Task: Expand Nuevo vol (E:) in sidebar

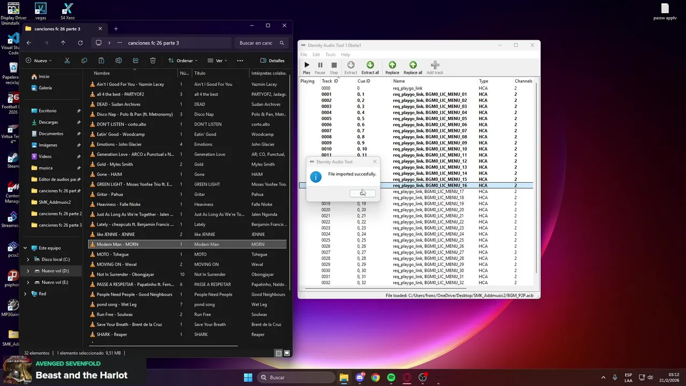Action: pyautogui.click(x=28, y=282)
